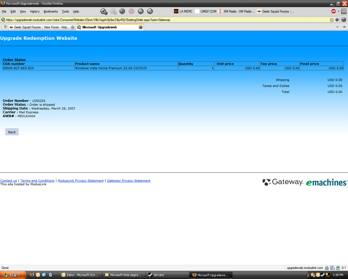Open the File menu
This screenshot has height=279, width=348.
pos(4,12)
